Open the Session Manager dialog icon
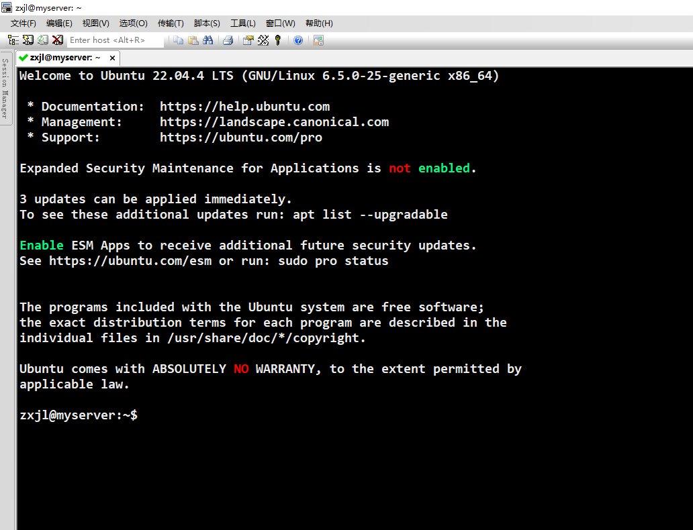693x530 pixels. point(13,40)
